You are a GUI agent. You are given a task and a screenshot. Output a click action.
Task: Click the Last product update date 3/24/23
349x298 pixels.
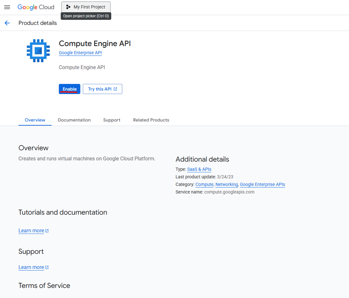[x=225, y=177]
